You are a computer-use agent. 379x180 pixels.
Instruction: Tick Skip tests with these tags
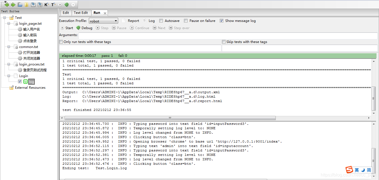(224, 42)
